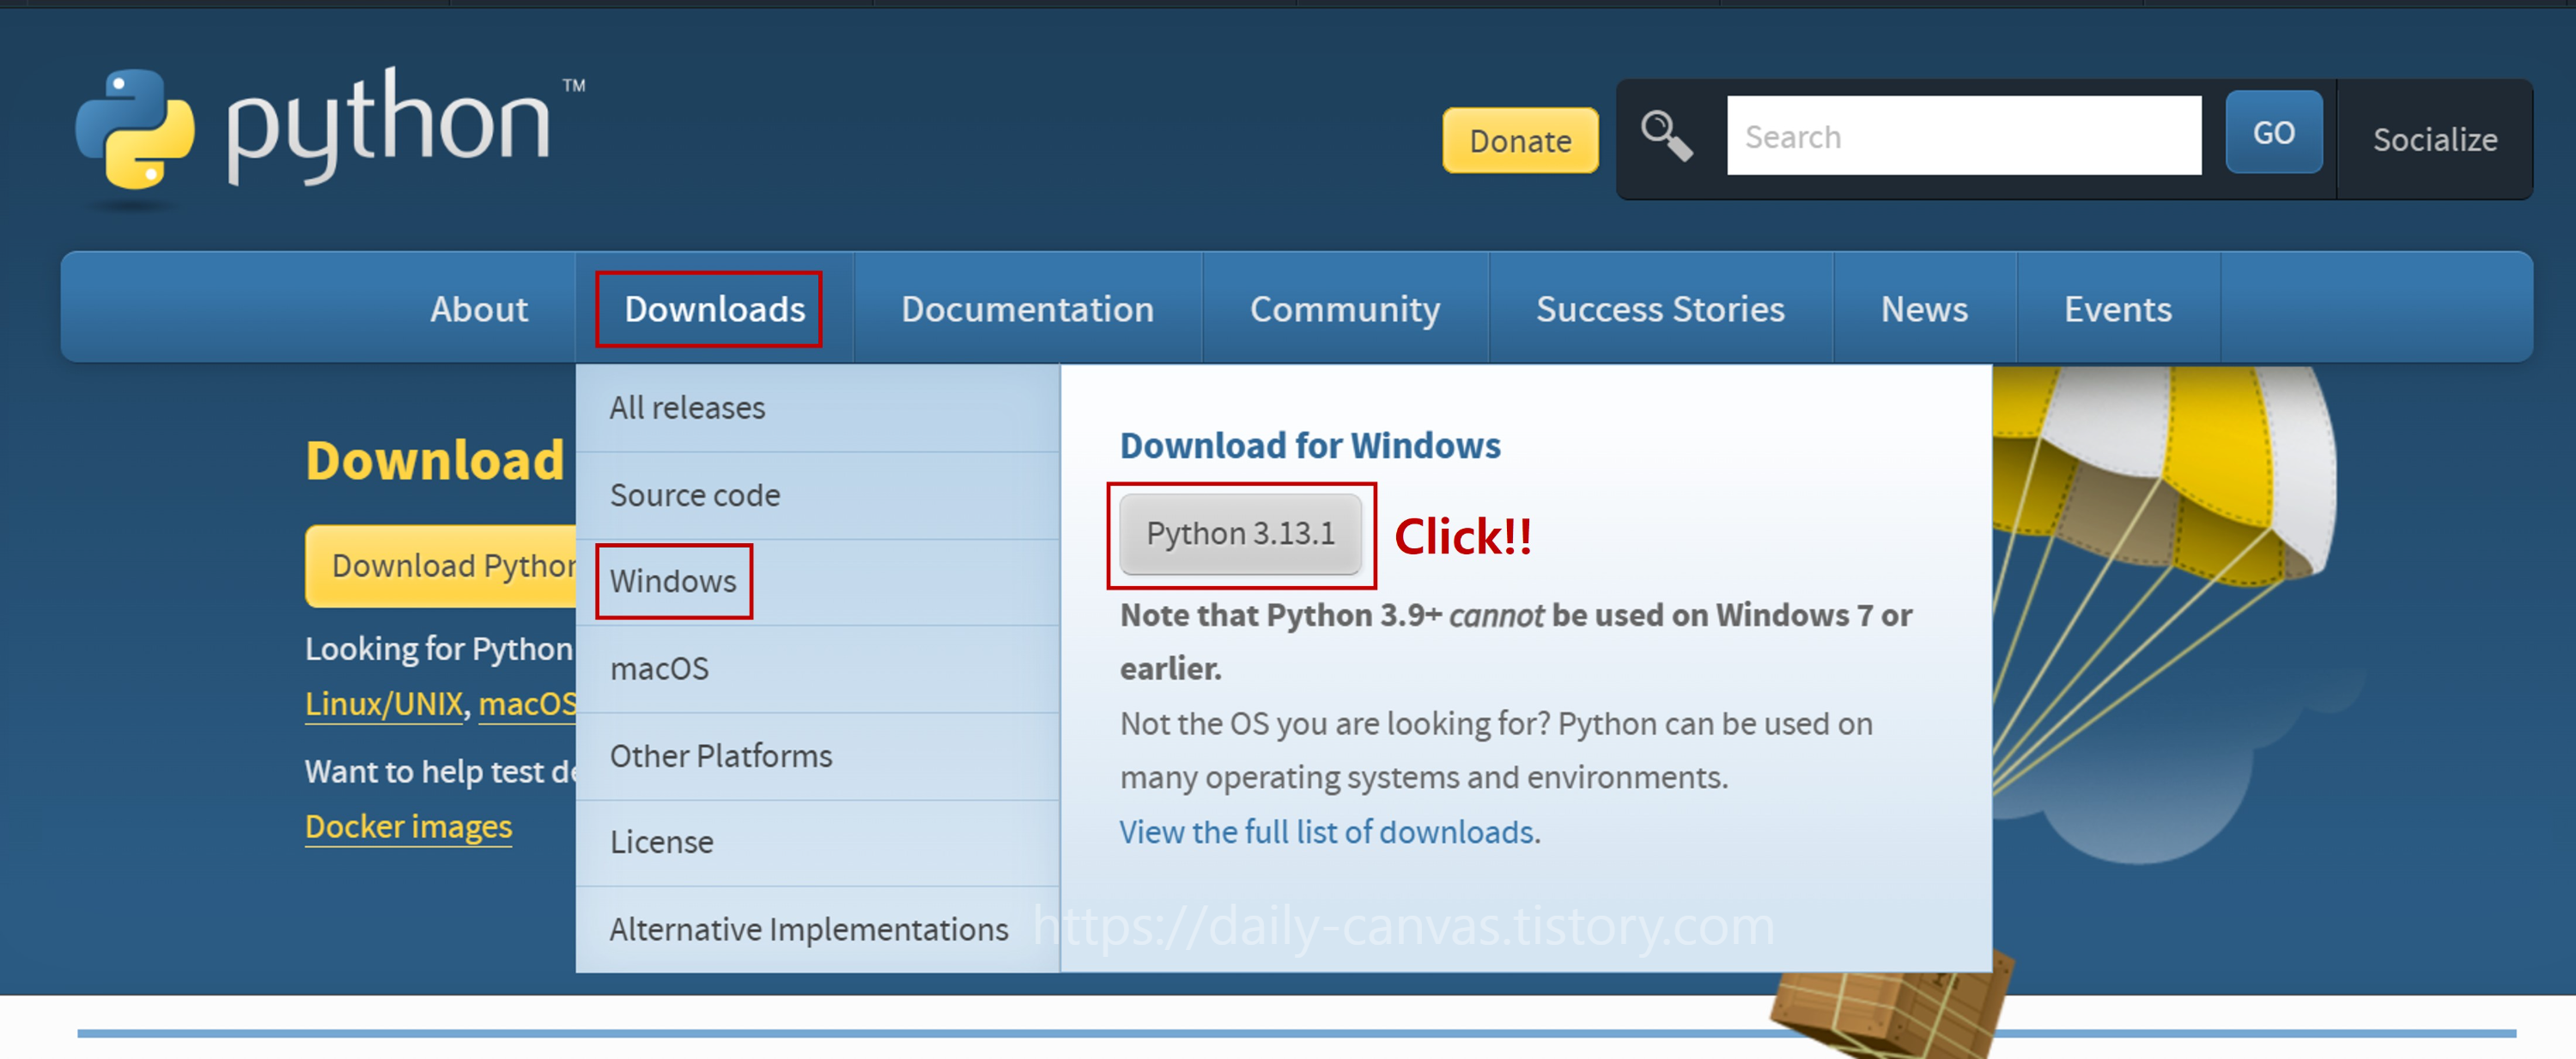Open the Alternative Implementations page
Image resolution: width=2576 pixels, height=1059 pixels.
point(808,928)
